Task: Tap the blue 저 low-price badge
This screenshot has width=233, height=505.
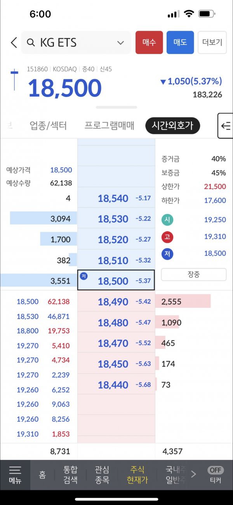Action: point(168,253)
